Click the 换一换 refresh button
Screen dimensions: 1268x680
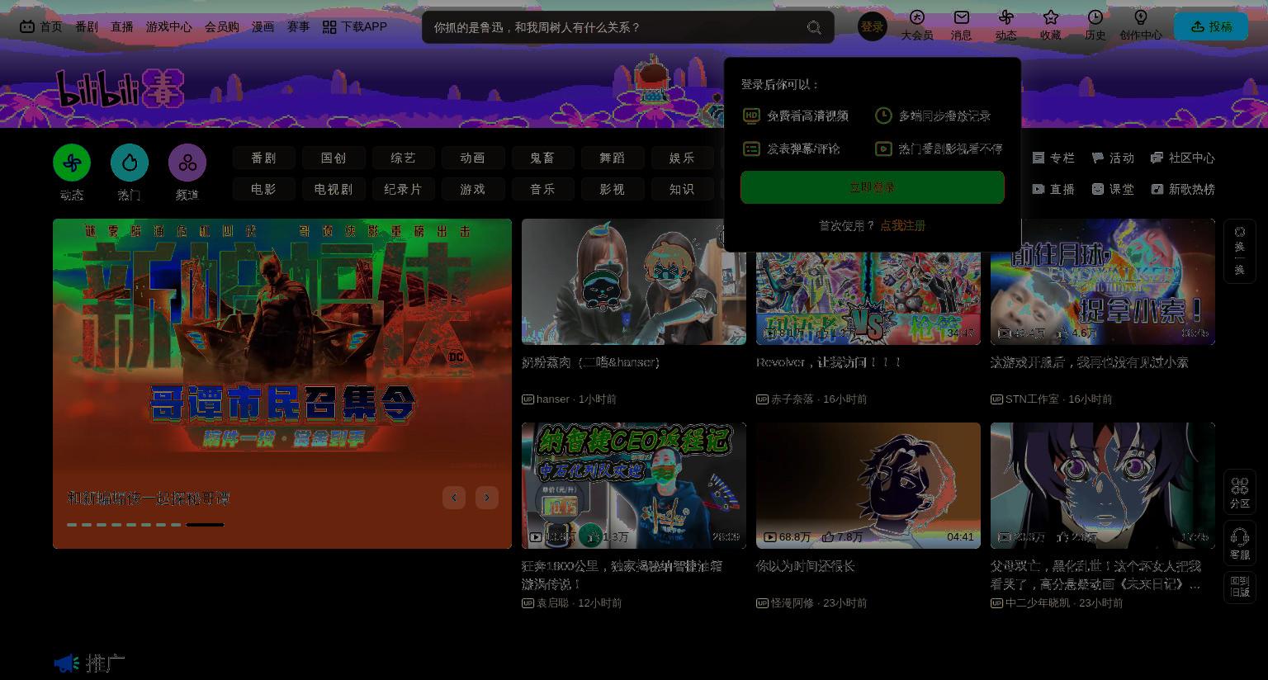(x=1240, y=251)
